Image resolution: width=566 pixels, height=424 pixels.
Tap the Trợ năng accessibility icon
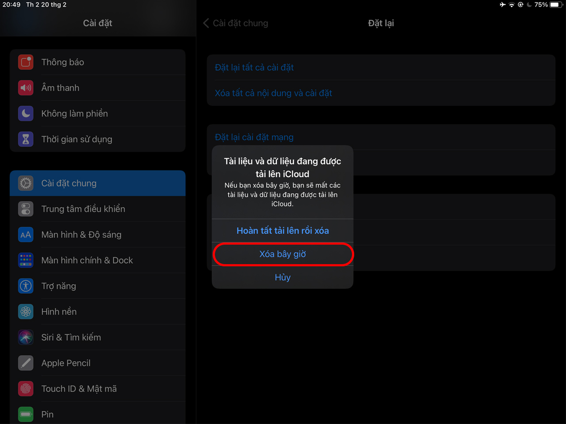pos(25,286)
